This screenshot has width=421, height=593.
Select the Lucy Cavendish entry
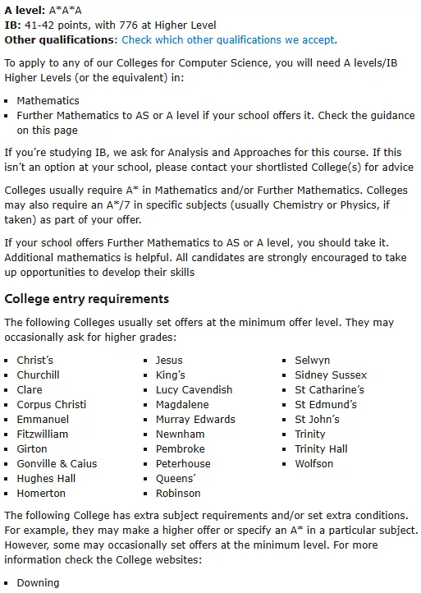pyautogui.click(x=194, y=389)
